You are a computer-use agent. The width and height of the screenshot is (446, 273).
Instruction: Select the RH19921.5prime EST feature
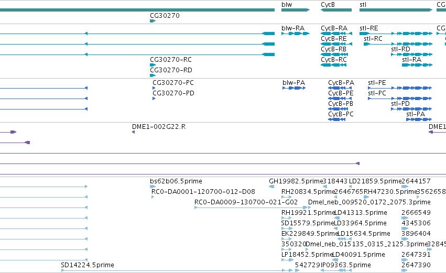click(287, 218)
